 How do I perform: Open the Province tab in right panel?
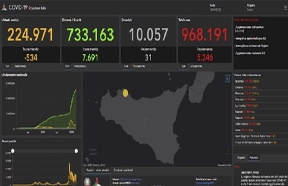tap(254, 158)
